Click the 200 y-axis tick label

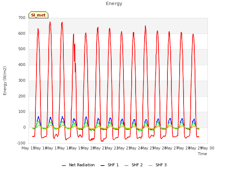coord(22,96)
